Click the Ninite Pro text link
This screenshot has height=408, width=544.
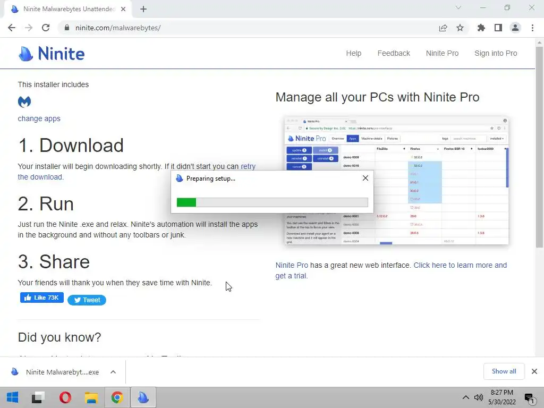pos(292,265)
